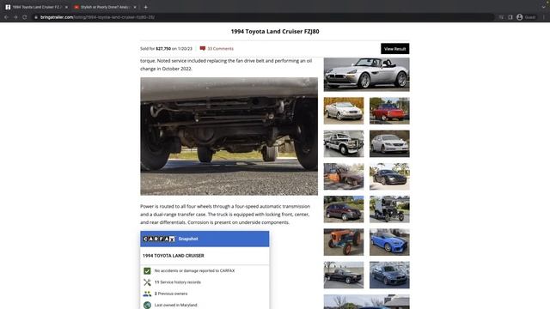Open the blue BMW sedan thumbnail
Viewport: 550px width, 309px height.
click(x=389, y=275)
